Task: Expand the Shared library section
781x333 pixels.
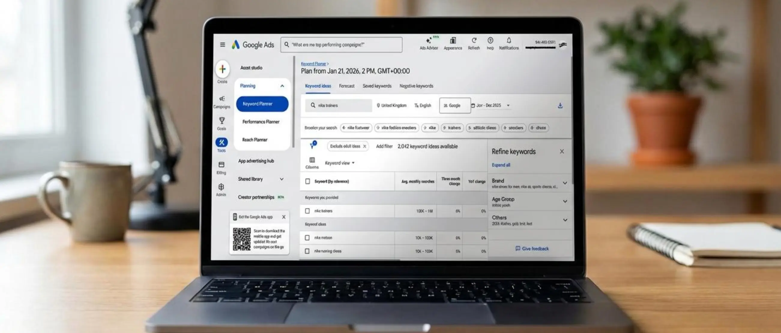Action: (281, 179)
